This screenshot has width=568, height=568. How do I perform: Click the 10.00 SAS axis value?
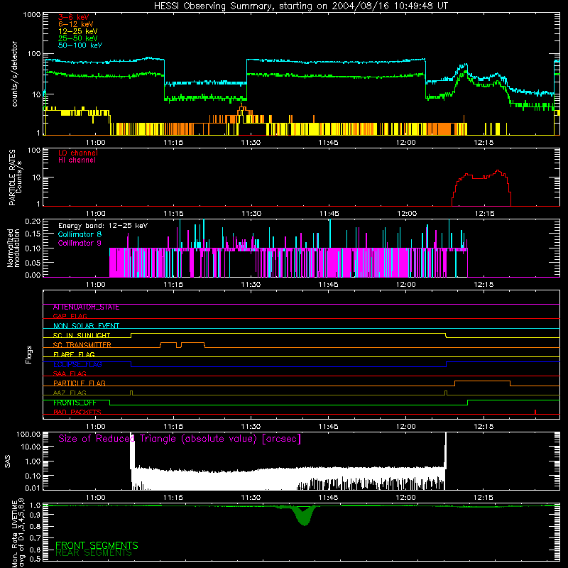point(31,447)
